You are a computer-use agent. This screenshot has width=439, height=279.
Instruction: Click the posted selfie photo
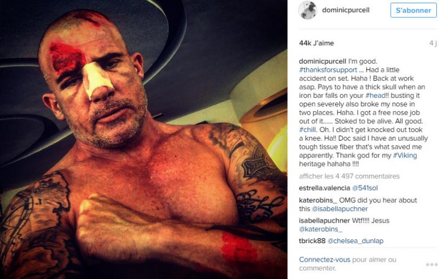pyautogui.click(x=144, y=139)
